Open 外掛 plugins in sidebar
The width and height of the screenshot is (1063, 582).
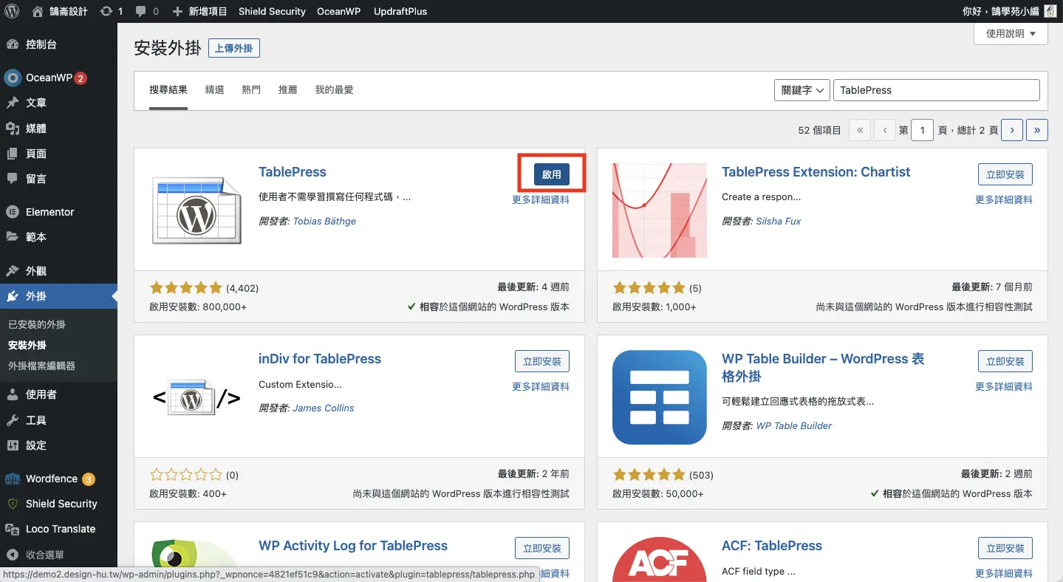coord(58,296)
